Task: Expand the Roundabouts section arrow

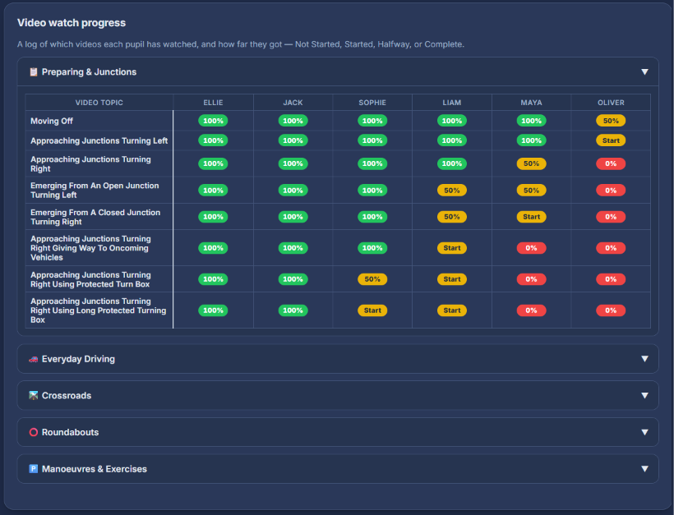Action: click(x=644, y=432)
